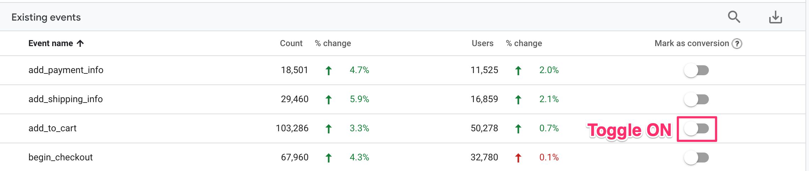Open the begin_checkout event
Screen dimensions: 809x171
click(x=61, y=157)
